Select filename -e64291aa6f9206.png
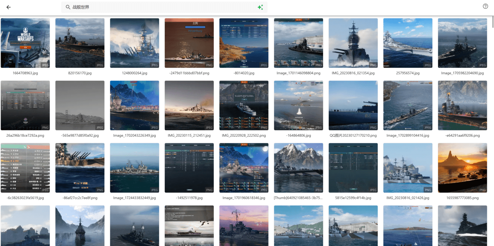Image resolution: width=494 pixels, height=246 pixels. [x=462, y=136]
